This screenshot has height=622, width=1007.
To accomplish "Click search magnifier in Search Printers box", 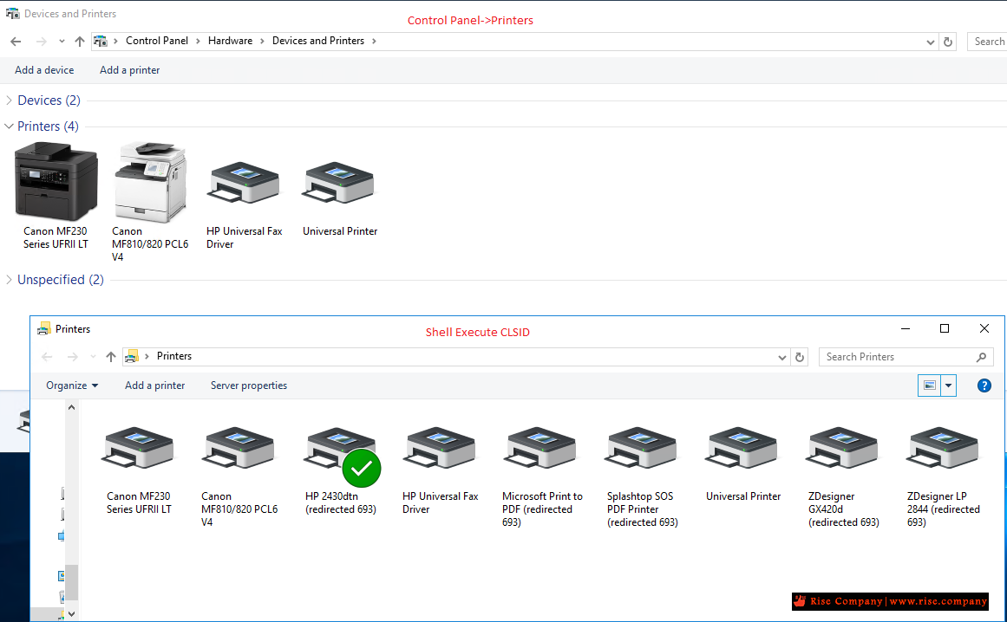I will click(981, 357).
